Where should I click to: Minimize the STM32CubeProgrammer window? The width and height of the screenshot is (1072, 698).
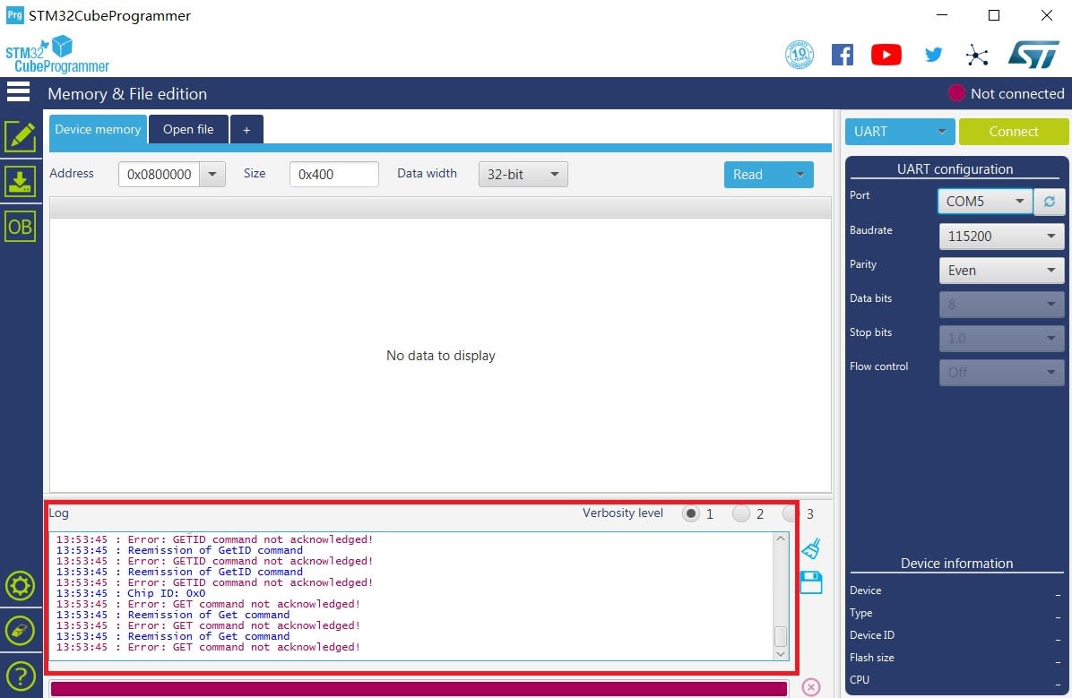[942, 15]
